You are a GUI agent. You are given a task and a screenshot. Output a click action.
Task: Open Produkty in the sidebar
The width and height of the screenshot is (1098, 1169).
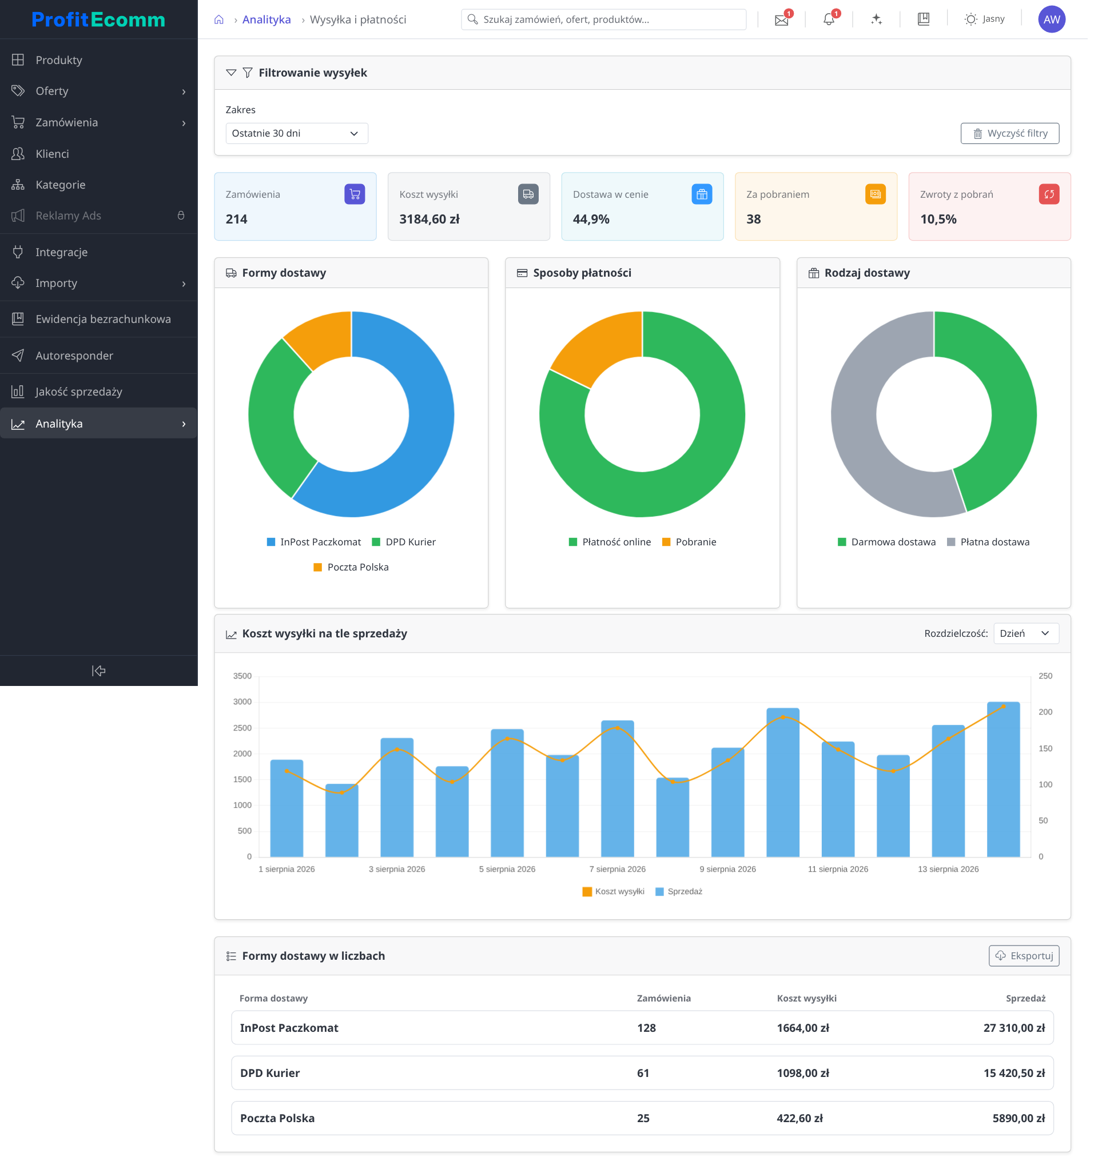[x=100, y=60]
